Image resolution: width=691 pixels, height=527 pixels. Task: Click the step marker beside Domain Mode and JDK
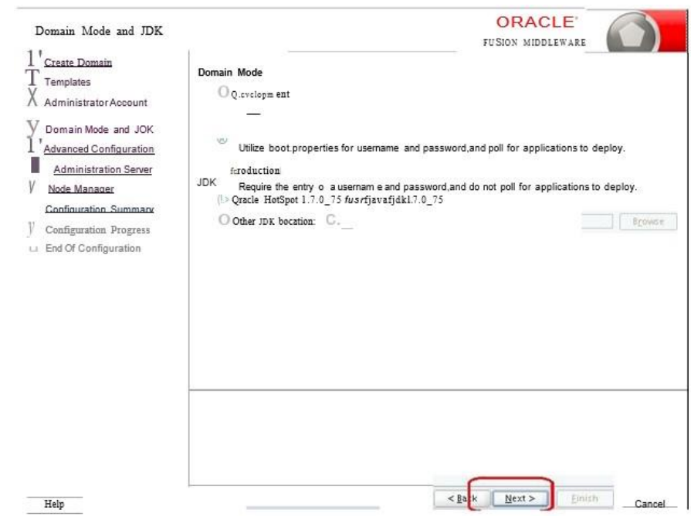[32, 127]
